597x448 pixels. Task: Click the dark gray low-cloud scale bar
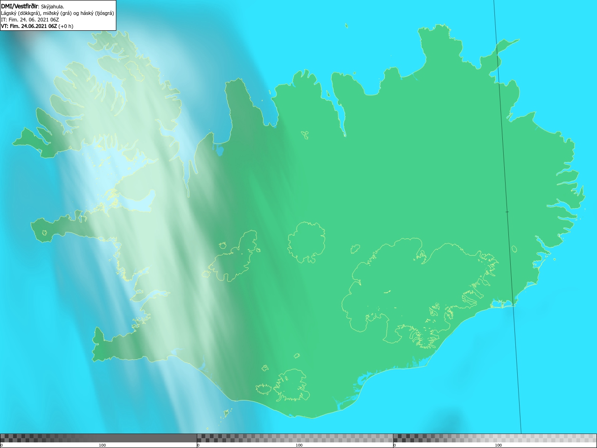(x=98, y=438)
